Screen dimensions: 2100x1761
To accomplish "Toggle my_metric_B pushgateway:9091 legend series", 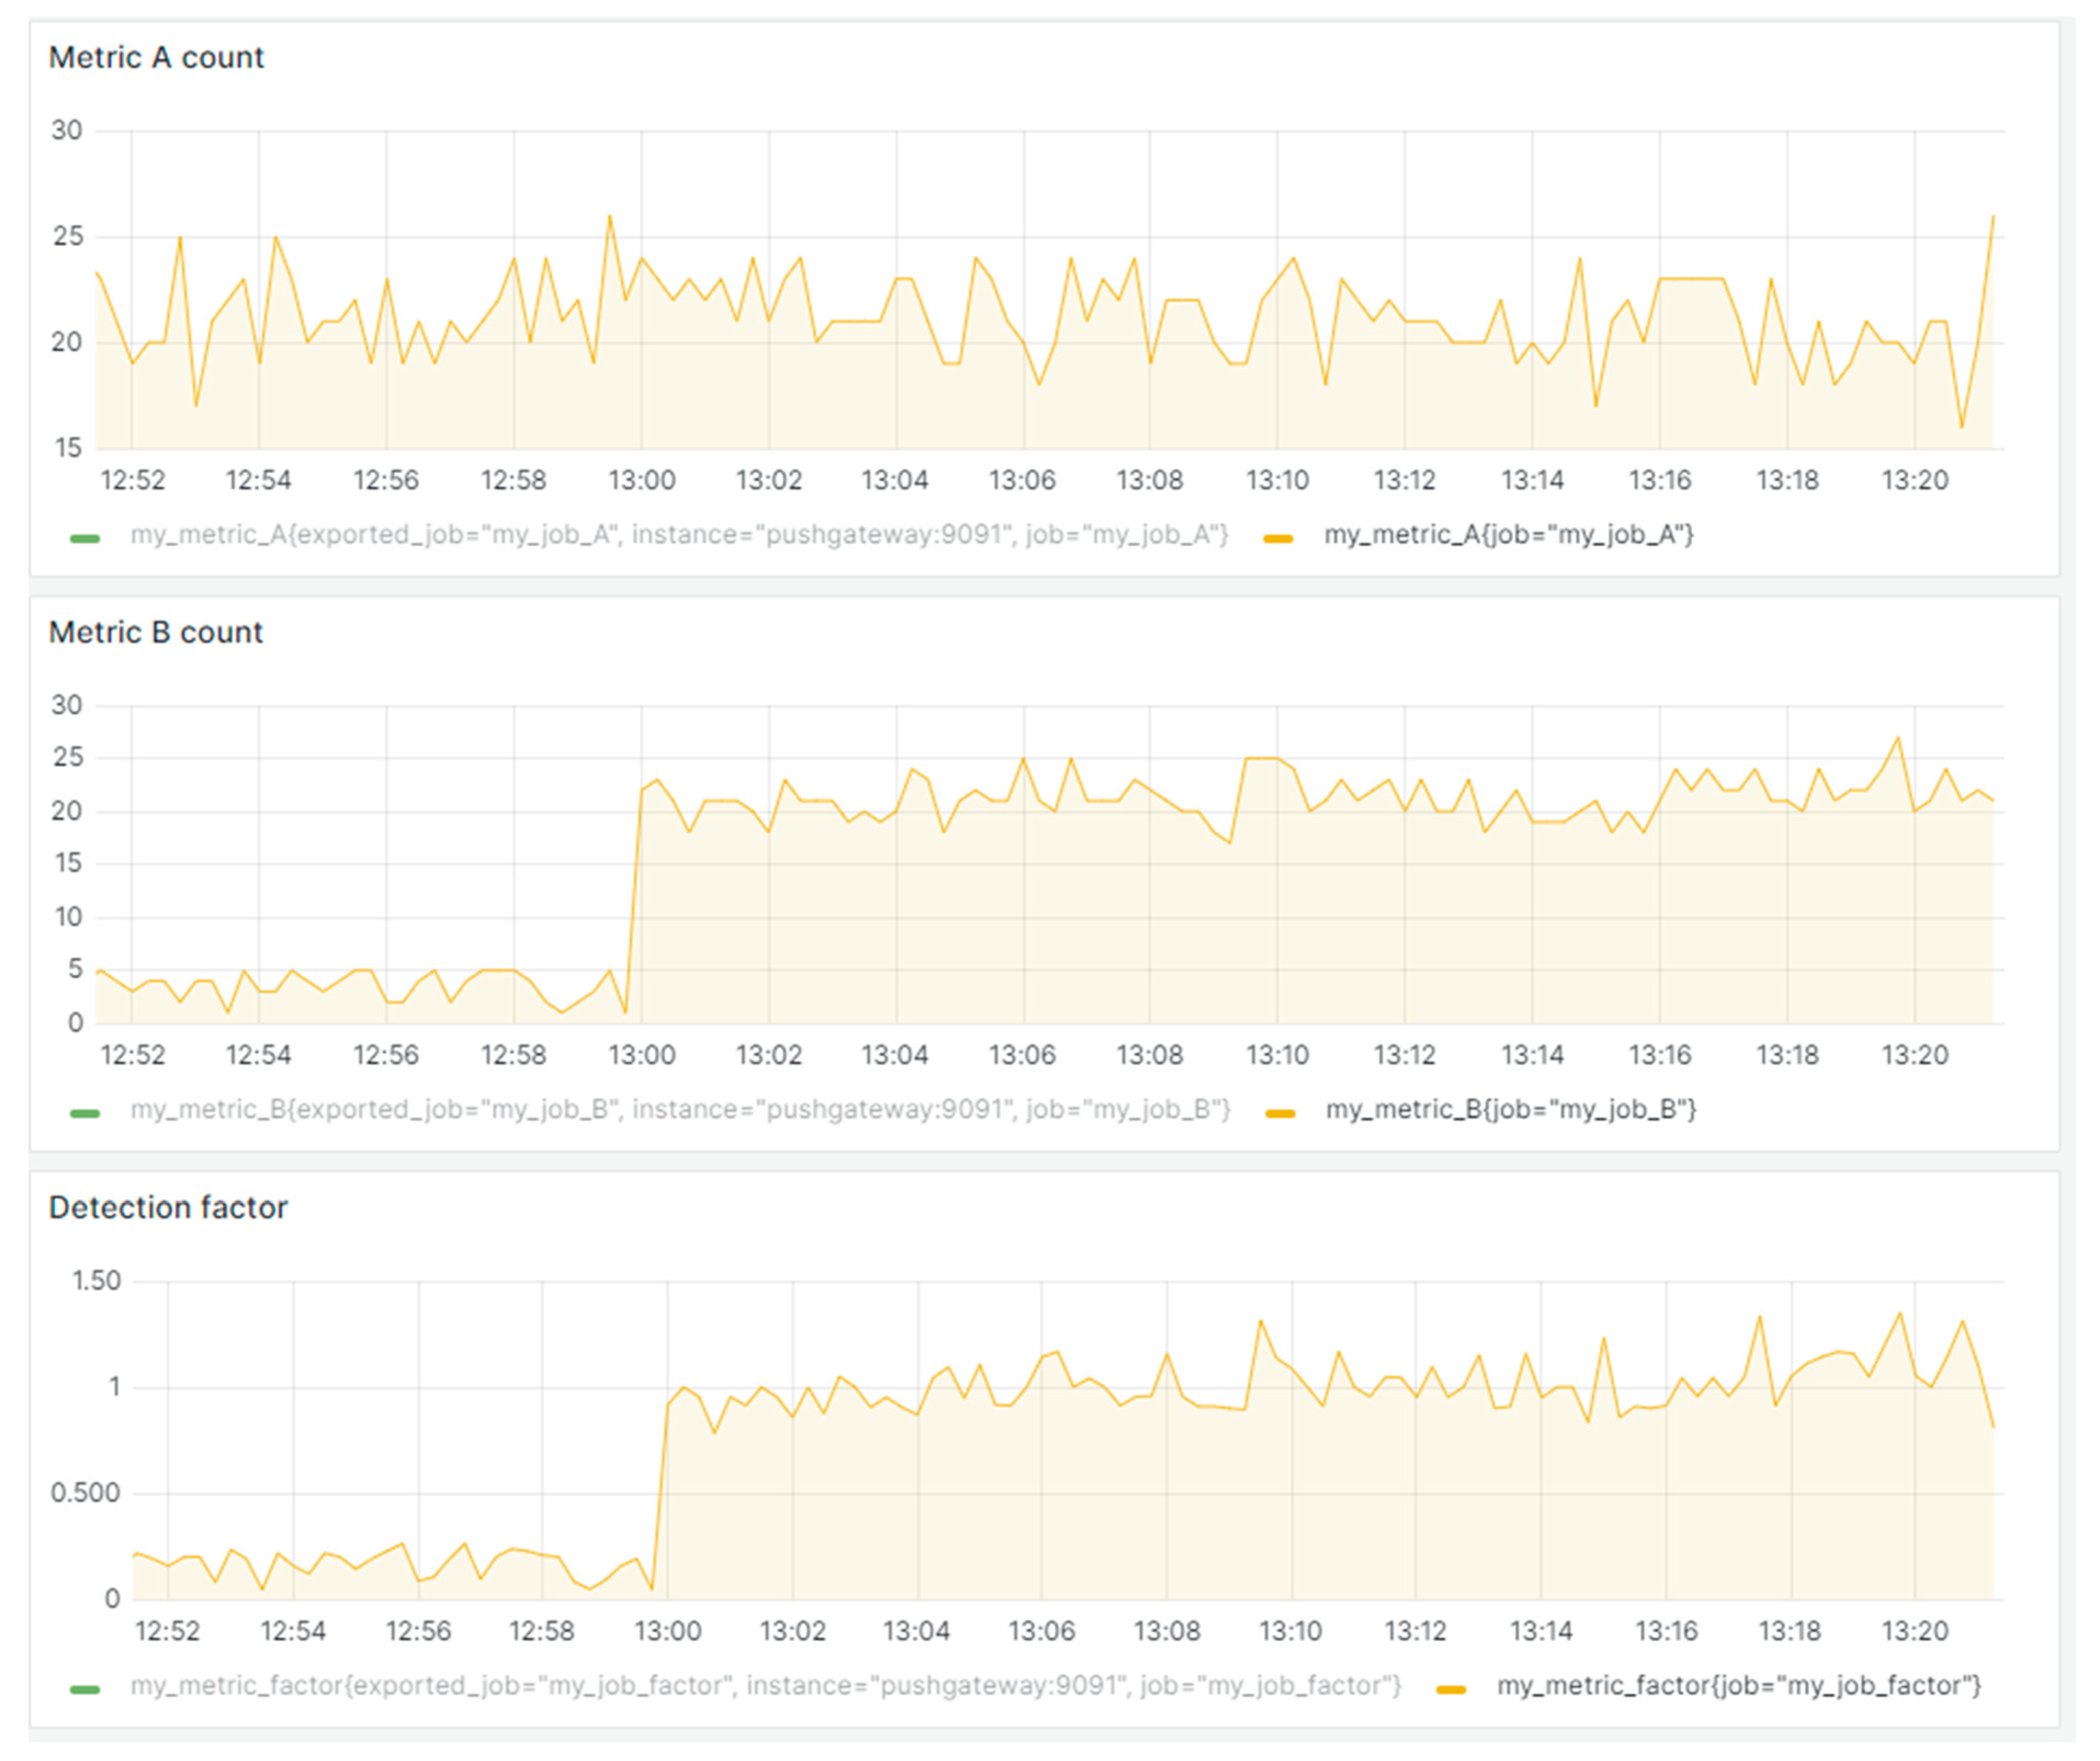I will tap(680, 1110).
